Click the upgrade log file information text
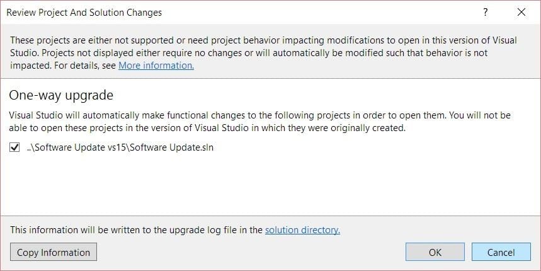541x271 pixels. tap(137, 230)
